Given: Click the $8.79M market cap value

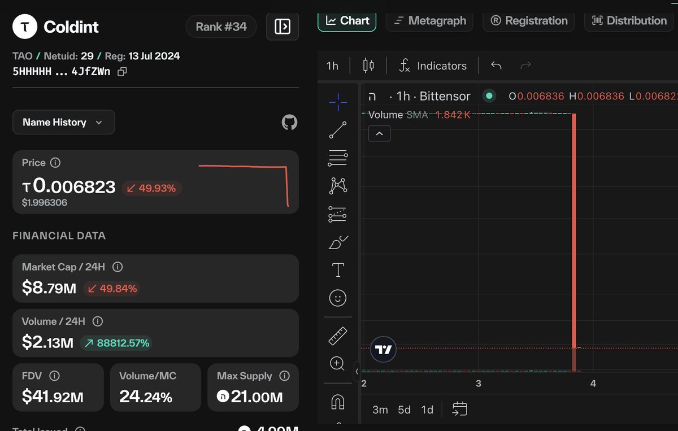Looking at the screenshot, I should [49, 289].
